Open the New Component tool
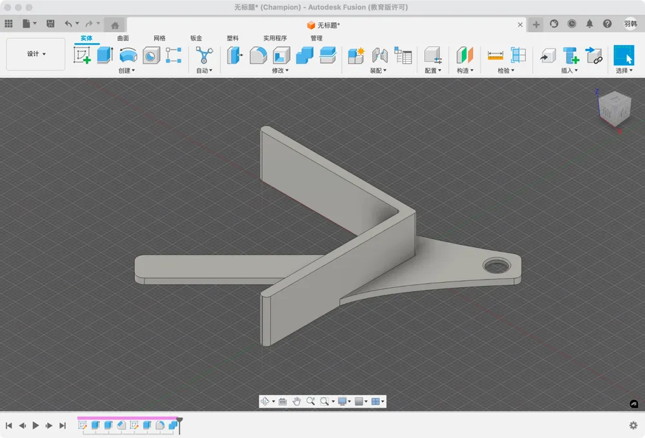Image resolution: width=645 pixels, height=438 pixels. [x=356, y=55]
